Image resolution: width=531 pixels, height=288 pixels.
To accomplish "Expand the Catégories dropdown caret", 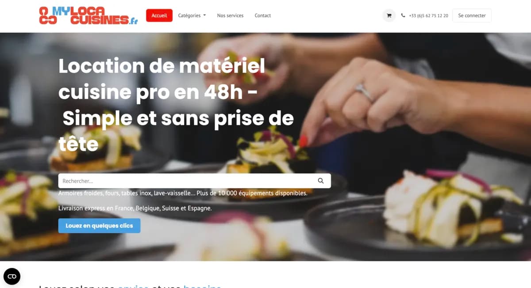I will pos(204,15).
